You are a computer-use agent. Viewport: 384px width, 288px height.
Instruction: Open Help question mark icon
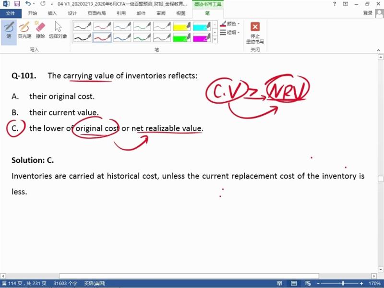pyautogui.click(x=335, y=4)
